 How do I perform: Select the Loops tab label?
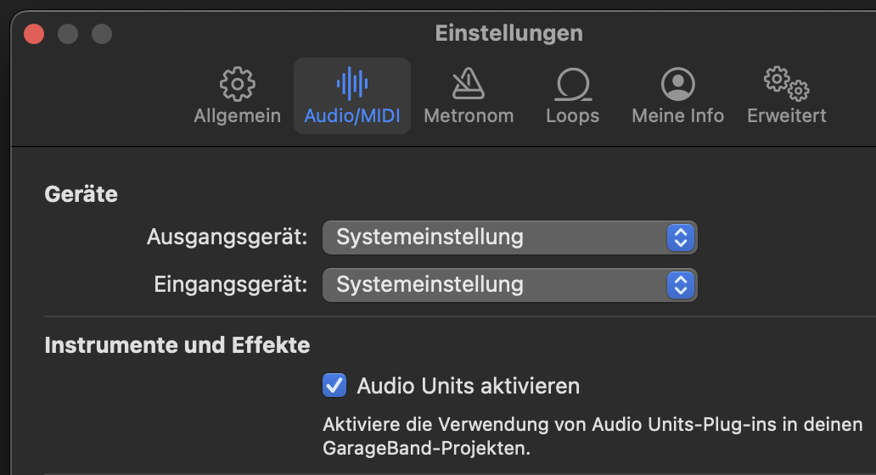pyautogui.click(x=573, y=115)
